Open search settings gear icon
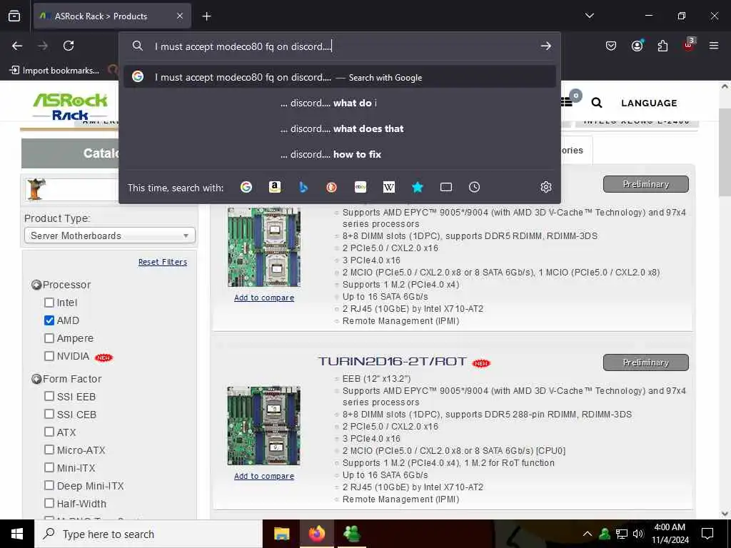 pyautogui.click(x=546, y=187)
